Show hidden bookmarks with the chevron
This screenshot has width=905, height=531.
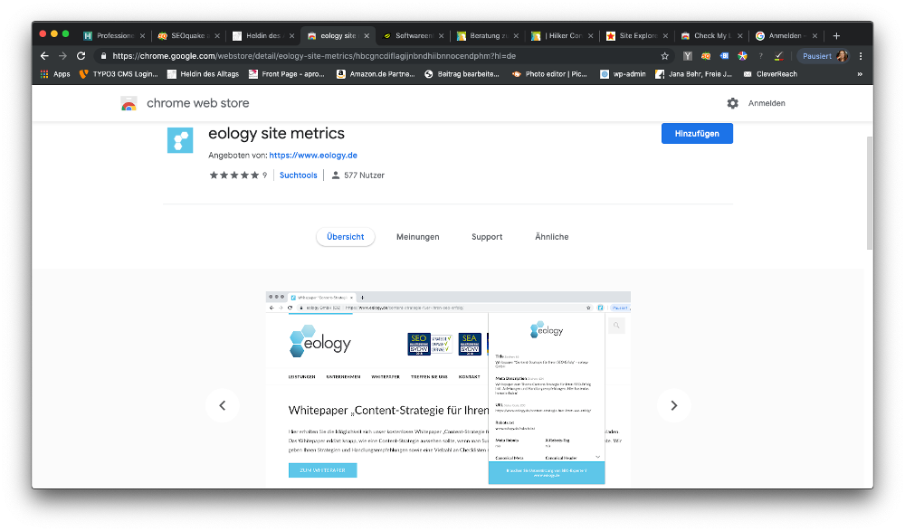point(860,74)
